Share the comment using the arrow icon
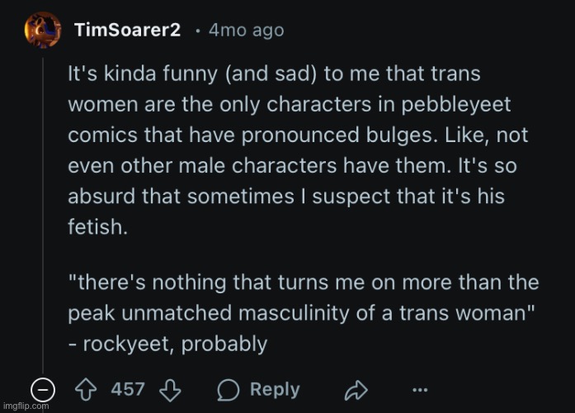575x413 pixels. point(356,390)
